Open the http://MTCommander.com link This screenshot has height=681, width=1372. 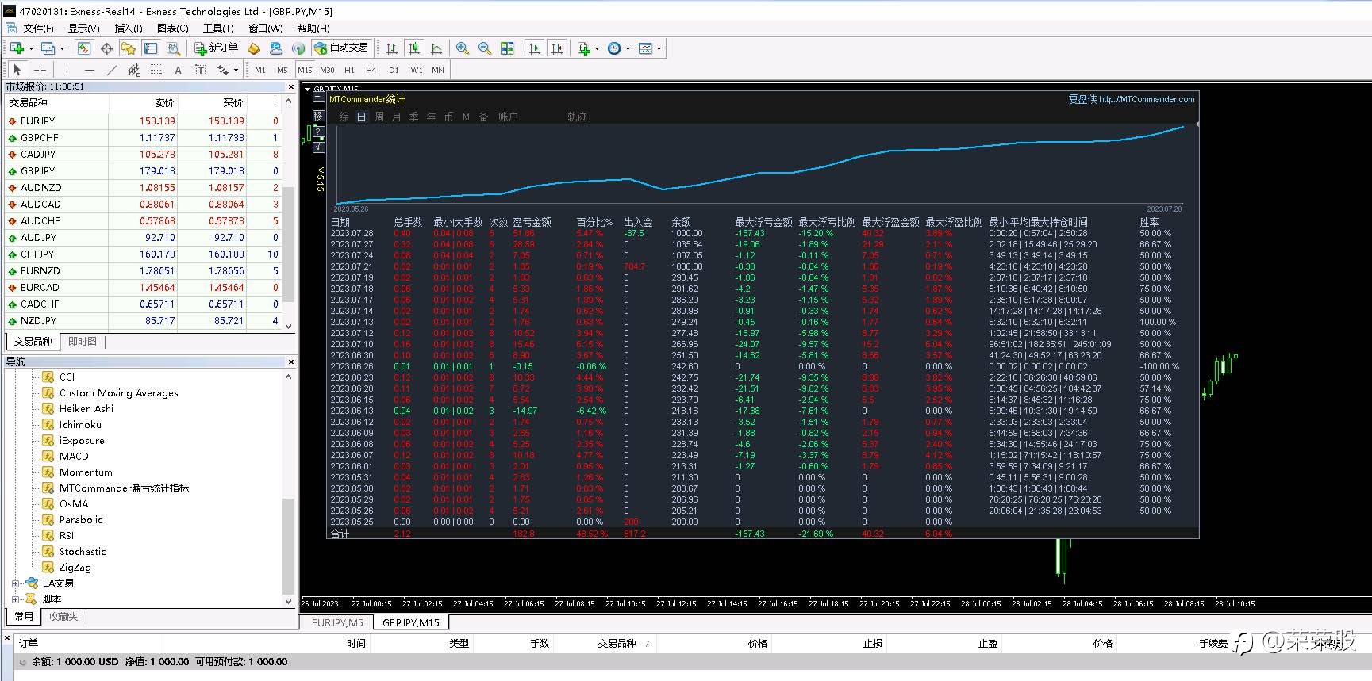pos(1147,99)
